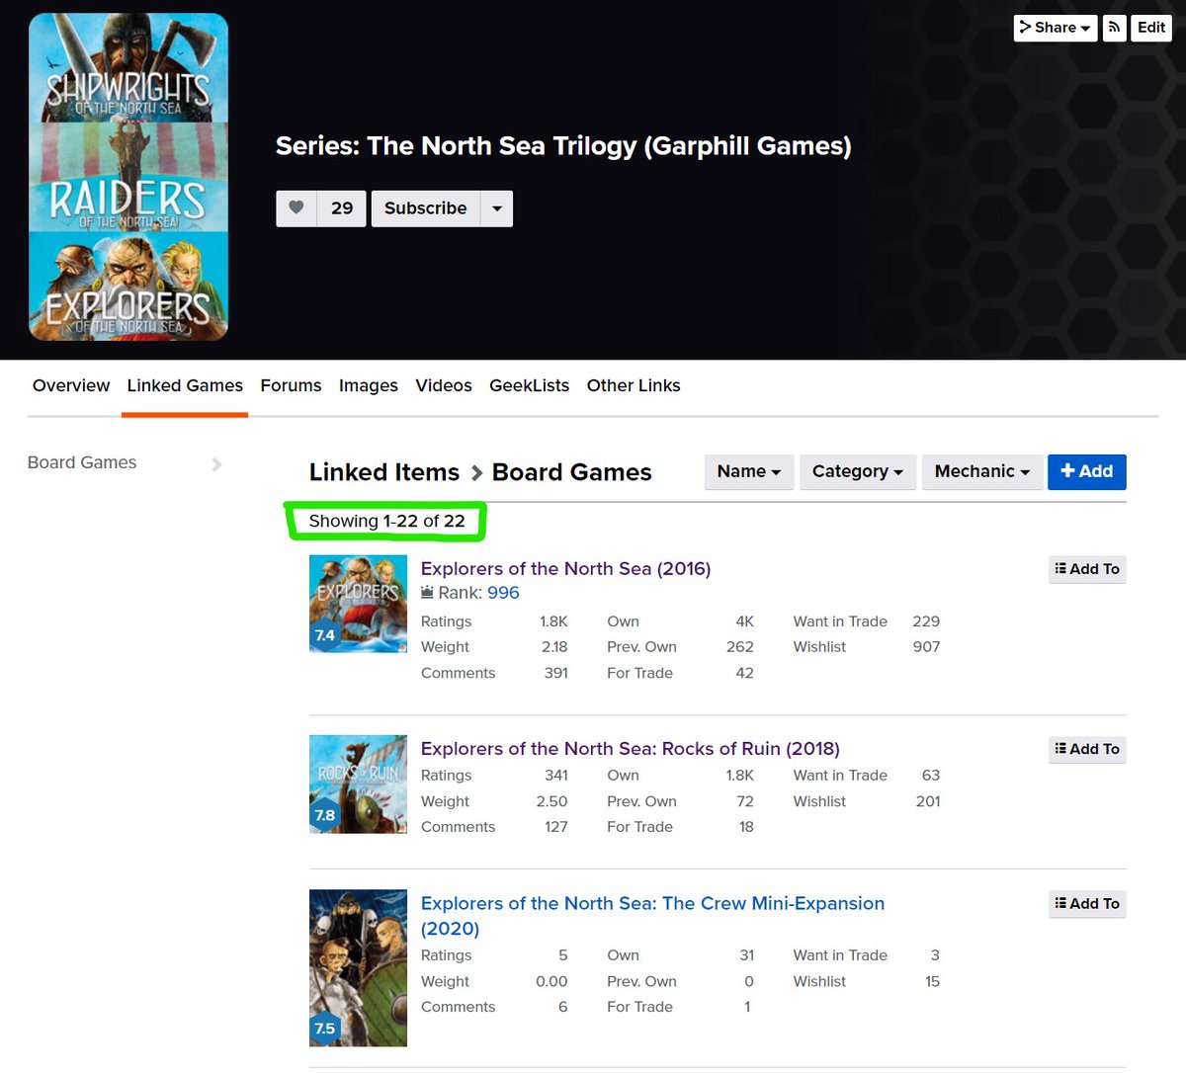
Task: Click the Edit button
Action: coord(1150,28)
